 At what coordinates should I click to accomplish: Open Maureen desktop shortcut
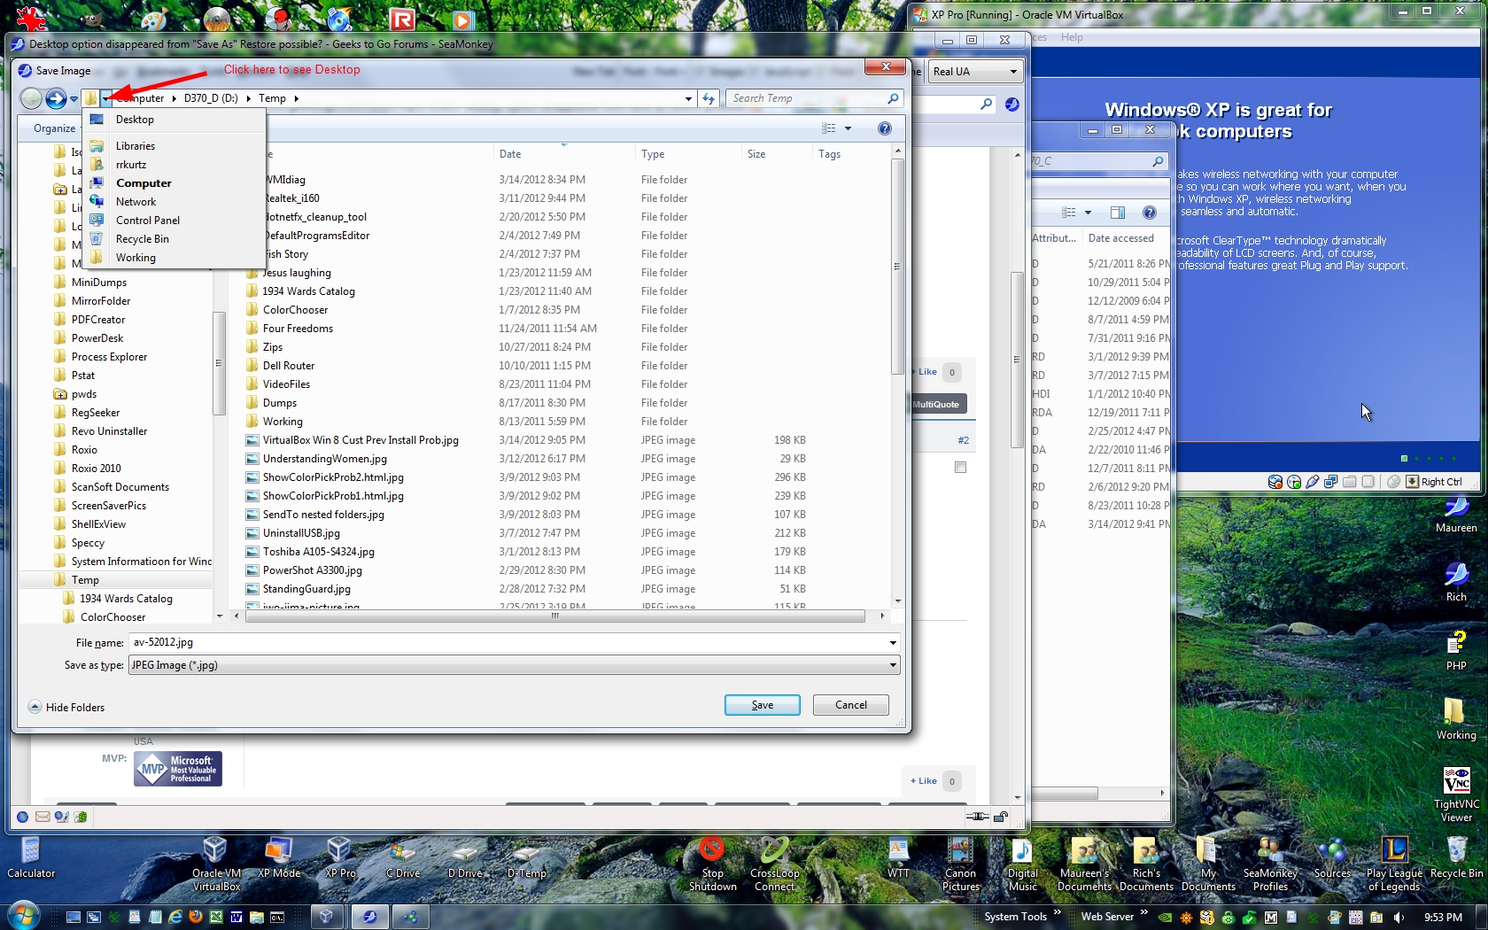(x=1456, y=515)
